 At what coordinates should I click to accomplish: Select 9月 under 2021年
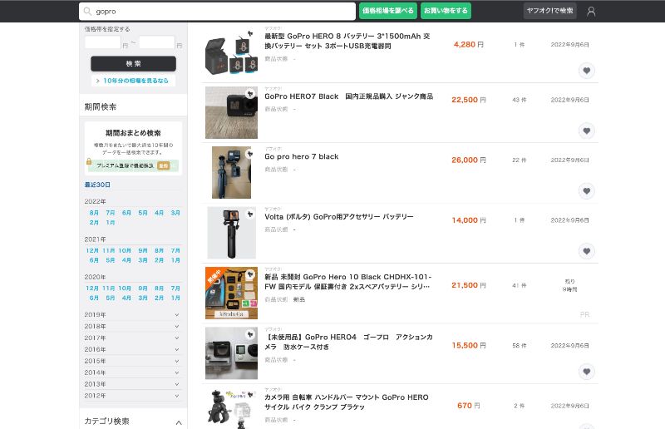tap(143, 250)
